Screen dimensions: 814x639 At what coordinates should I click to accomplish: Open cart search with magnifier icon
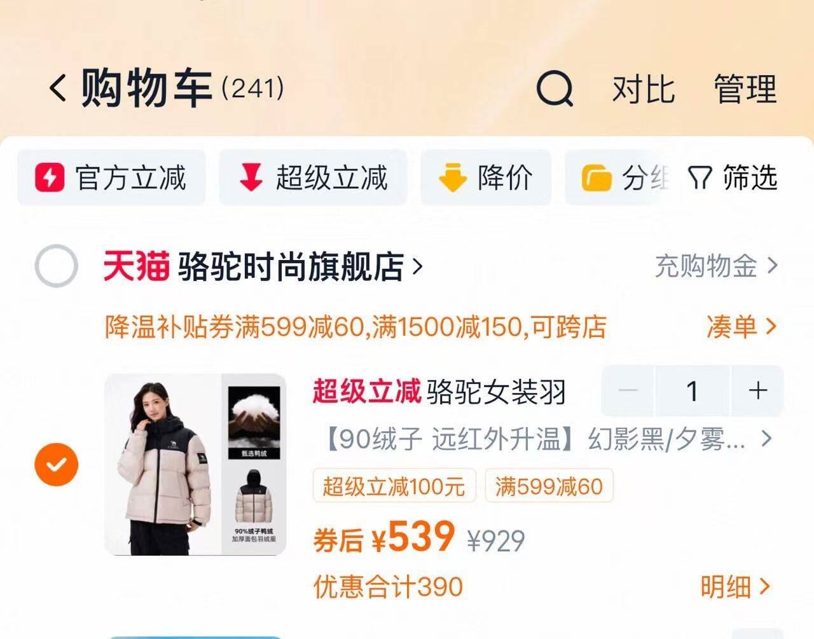point(555,88)
